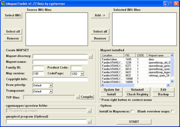Screen dimensions: 180x127
Task: Browse for Mapset directory with ... button
Action: [91, 56]
